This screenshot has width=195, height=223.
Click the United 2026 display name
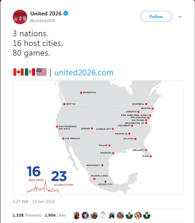click(46, 13)
